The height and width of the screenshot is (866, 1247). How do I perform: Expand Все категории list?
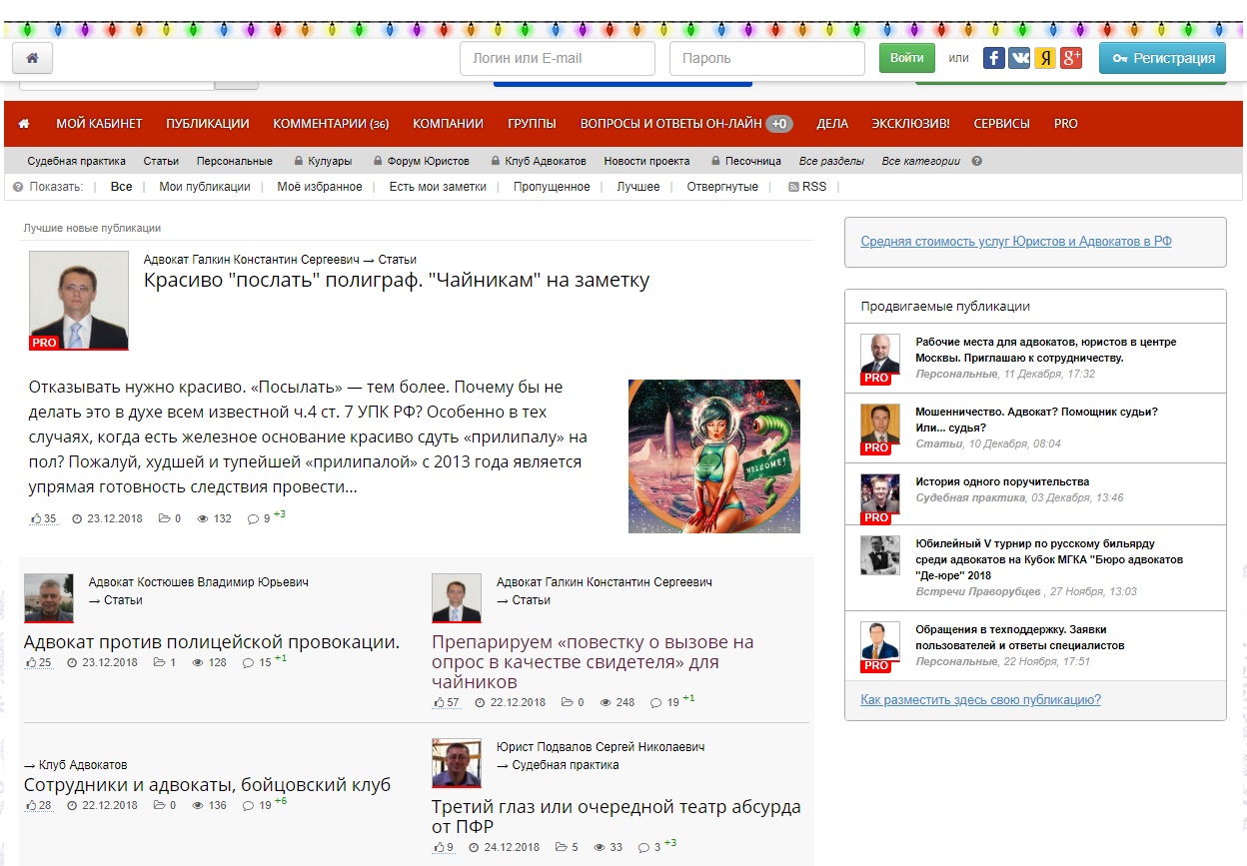point(920,161)
